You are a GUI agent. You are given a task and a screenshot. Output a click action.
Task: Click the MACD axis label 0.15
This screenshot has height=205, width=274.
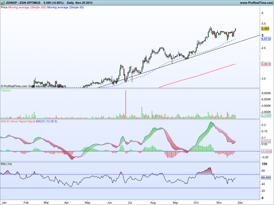(x=264, y=131)
